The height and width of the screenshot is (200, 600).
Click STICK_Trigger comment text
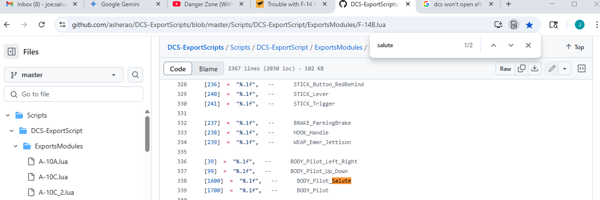(x=314, y=104)
